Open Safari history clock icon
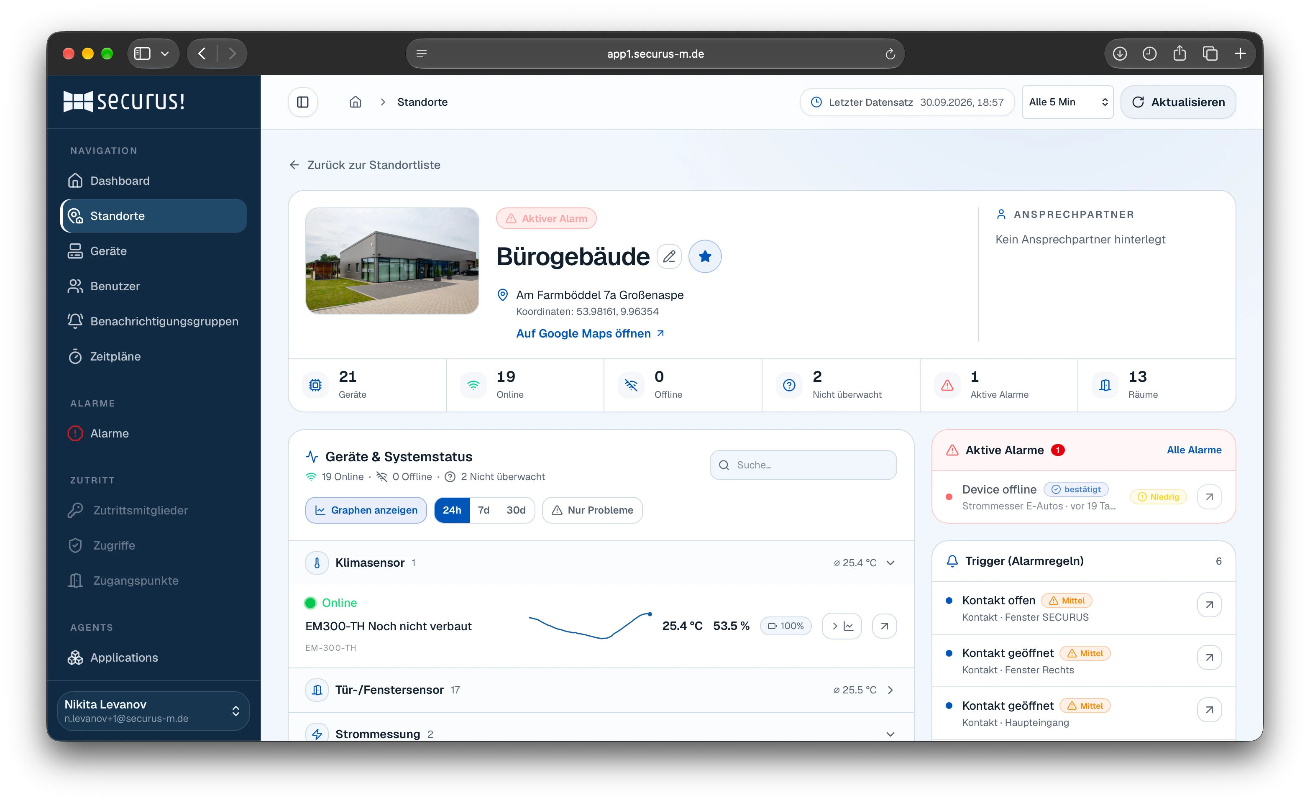1310x803 pixels. (1149, 54)
